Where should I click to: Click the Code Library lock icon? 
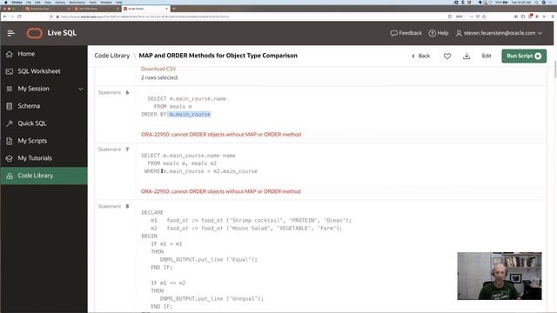click(x=10, y=176)
